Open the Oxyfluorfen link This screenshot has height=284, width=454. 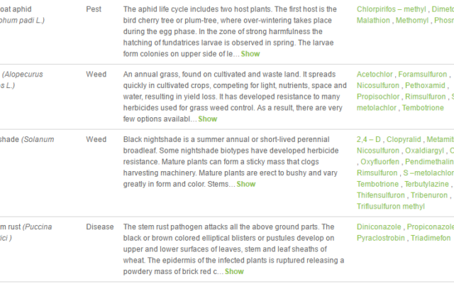coord(380,162)
